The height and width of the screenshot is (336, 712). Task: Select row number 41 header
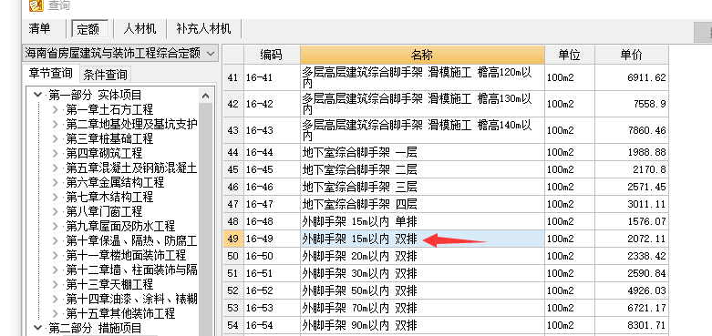tap(233, 77)
